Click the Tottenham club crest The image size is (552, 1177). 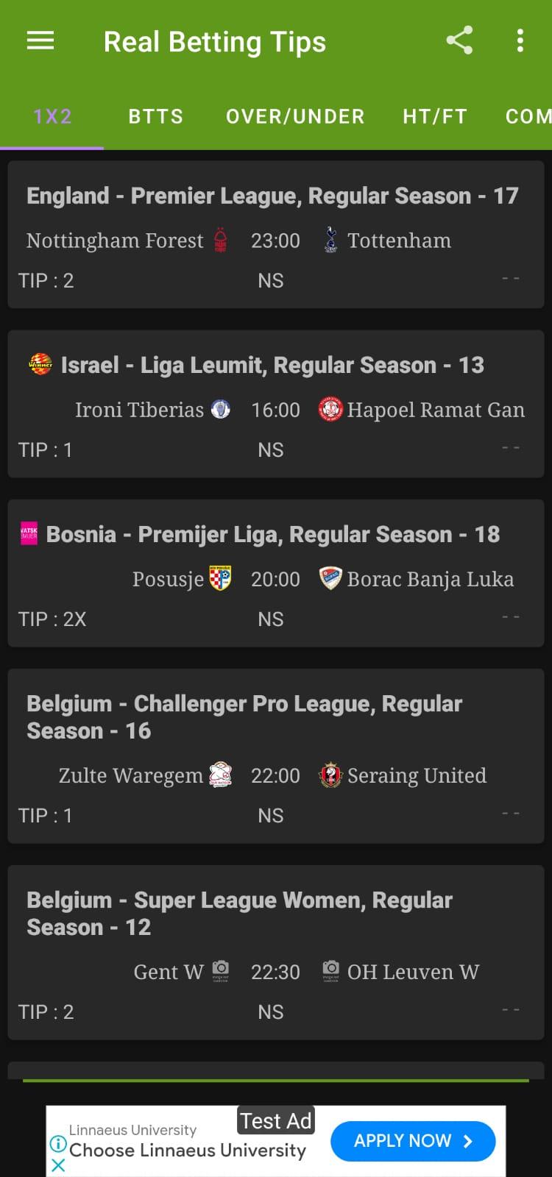331,241
